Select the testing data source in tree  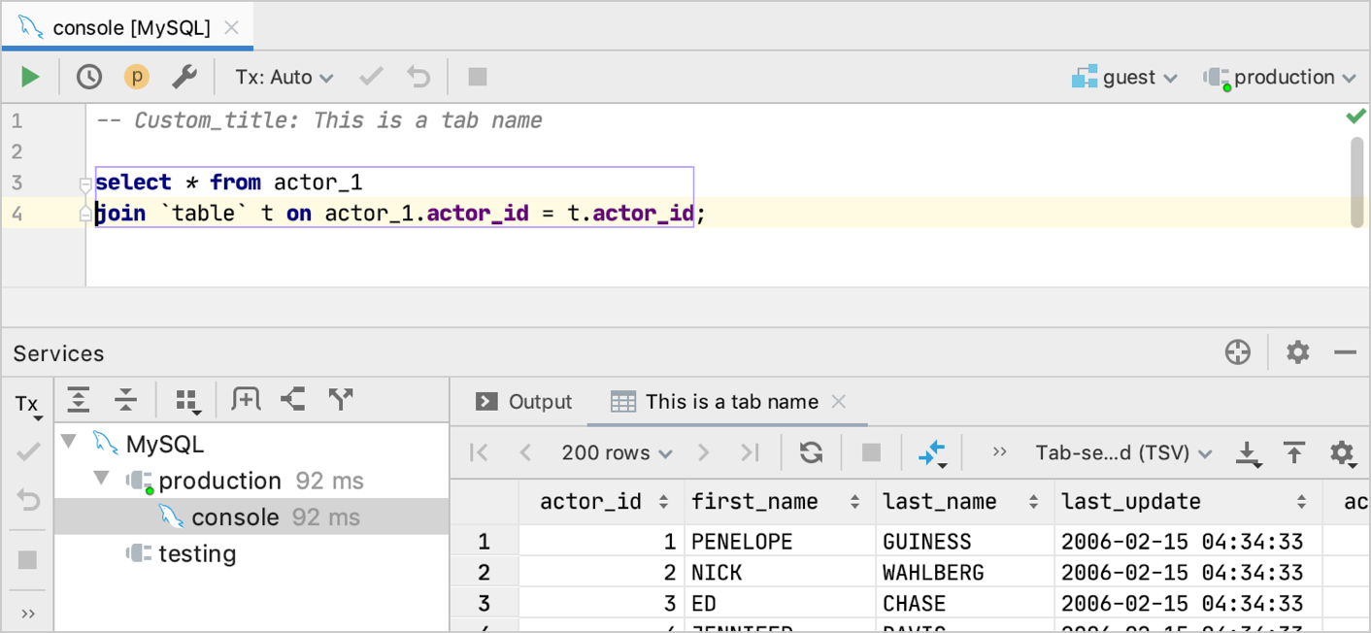(196, 553)
